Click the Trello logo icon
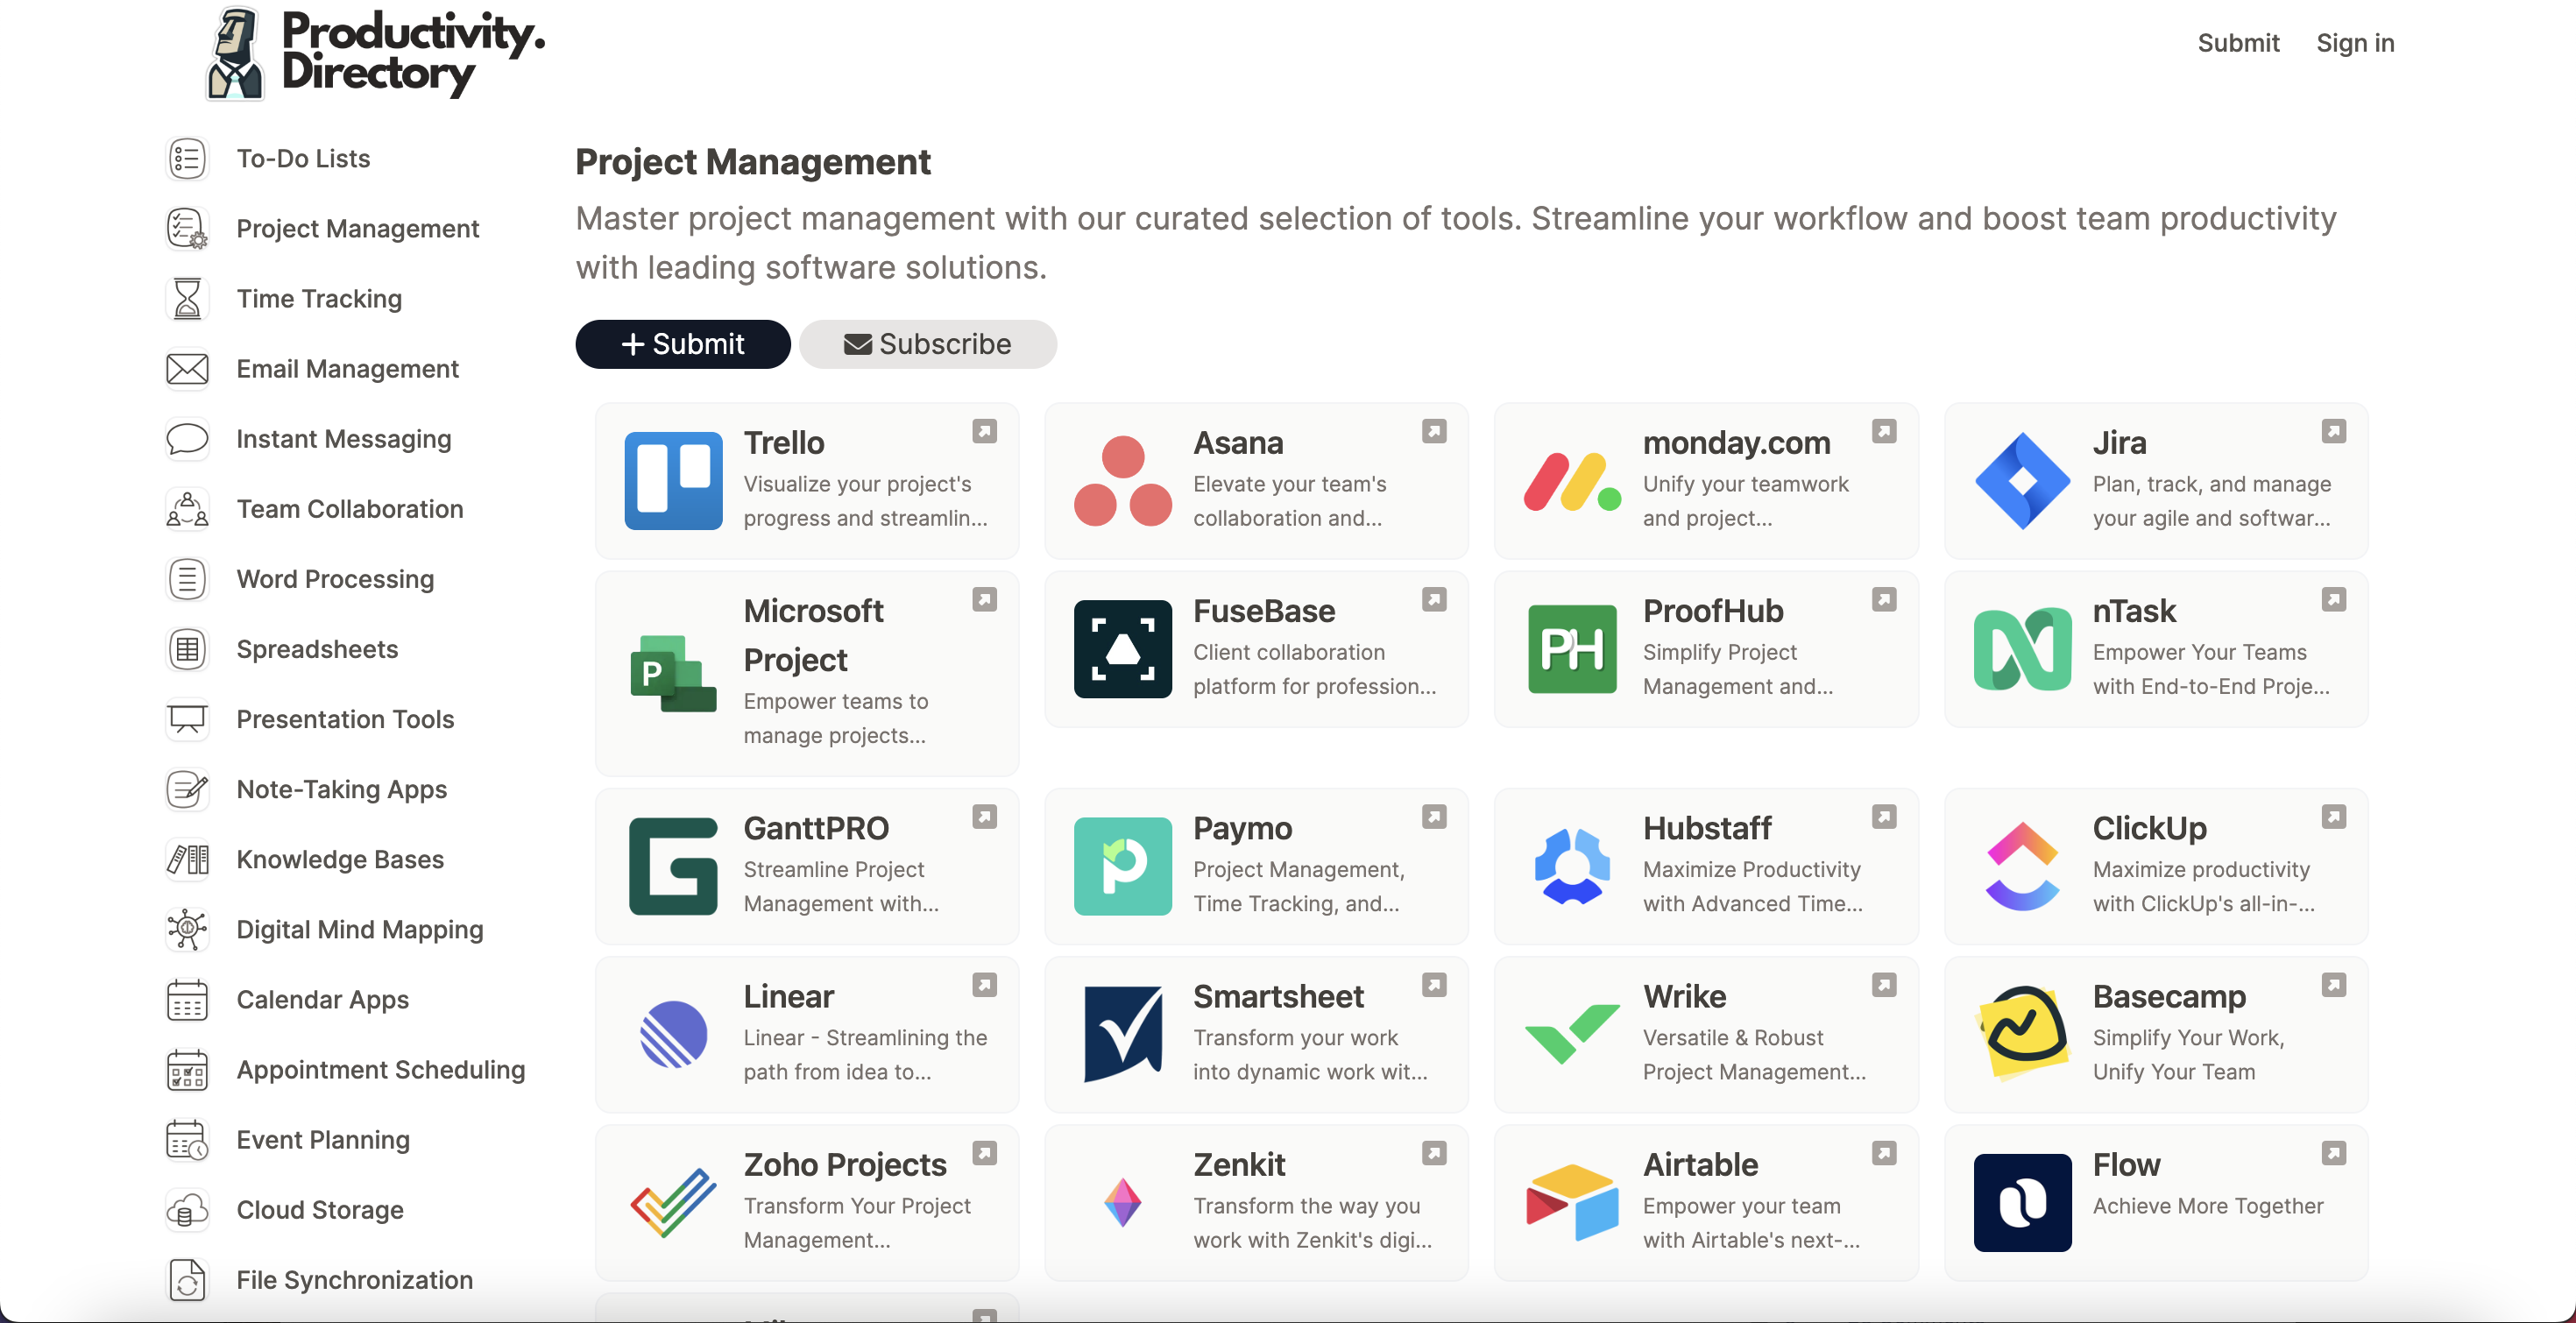 pos(673,480)
